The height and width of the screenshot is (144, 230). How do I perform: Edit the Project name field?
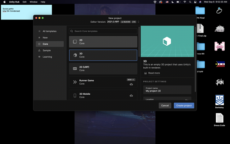167,90
